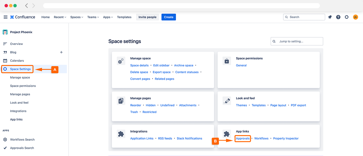Open the Archive space link

click(x=183, y=65)
